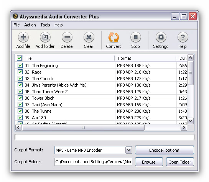This screenshot has height=182, width=209.
Task: Select the row 06. Tower Block
Action: click(x=101, y=98)
